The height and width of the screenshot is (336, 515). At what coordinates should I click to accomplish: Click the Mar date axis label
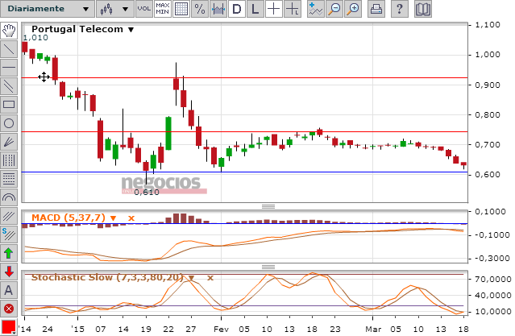click(373, 329)
